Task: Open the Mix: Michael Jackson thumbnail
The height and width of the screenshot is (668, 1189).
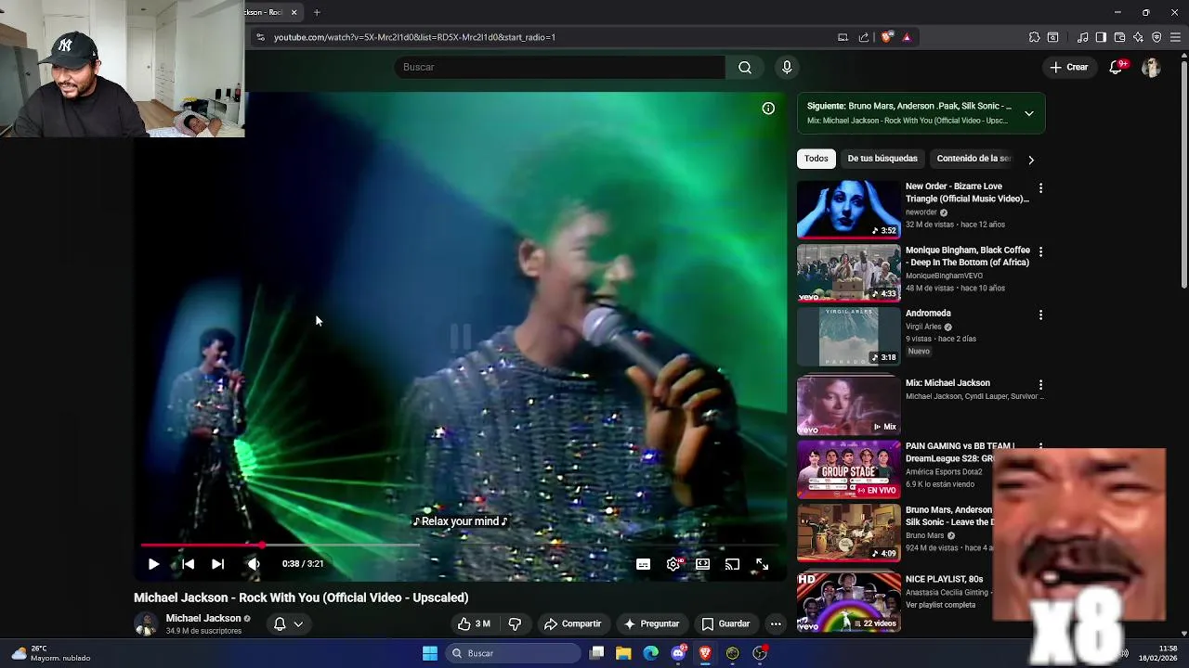Action: coord(849,405)
